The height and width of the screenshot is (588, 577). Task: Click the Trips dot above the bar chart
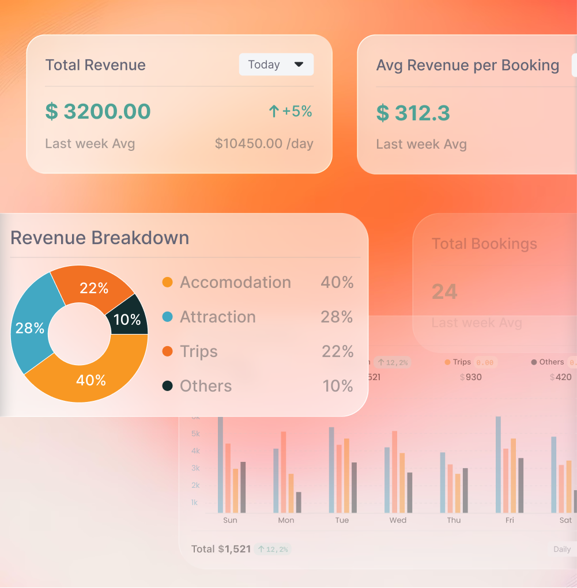[447, 362]
